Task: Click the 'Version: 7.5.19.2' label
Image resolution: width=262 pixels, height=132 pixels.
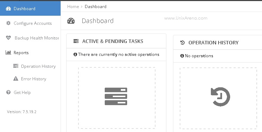Action: click(22, 112)
